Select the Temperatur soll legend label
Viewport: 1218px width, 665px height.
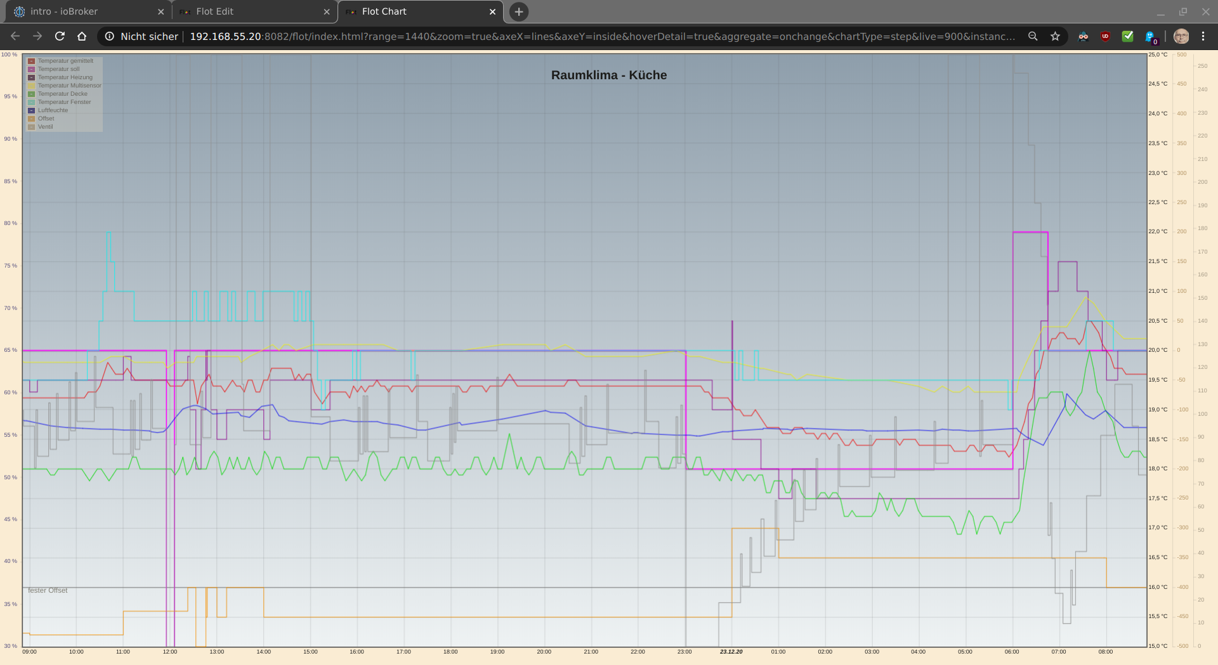tap(58, 69)
